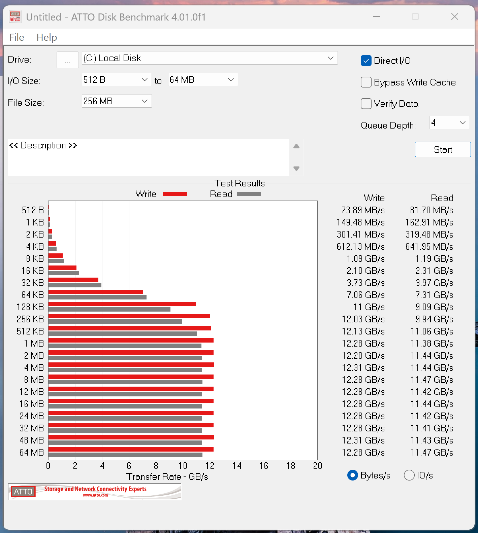
Task: Click the 48 MB row label
Action: coord(32,440)
